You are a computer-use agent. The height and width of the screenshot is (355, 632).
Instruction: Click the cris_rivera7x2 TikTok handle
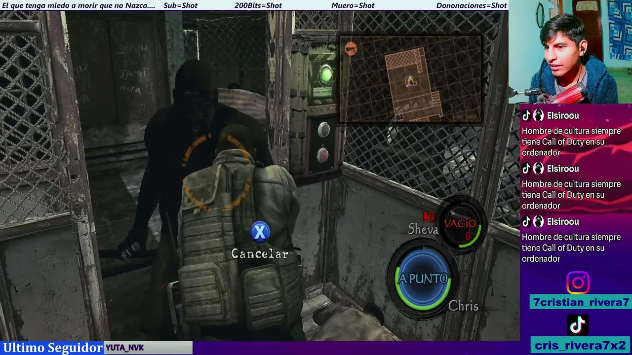pos(580,345)
